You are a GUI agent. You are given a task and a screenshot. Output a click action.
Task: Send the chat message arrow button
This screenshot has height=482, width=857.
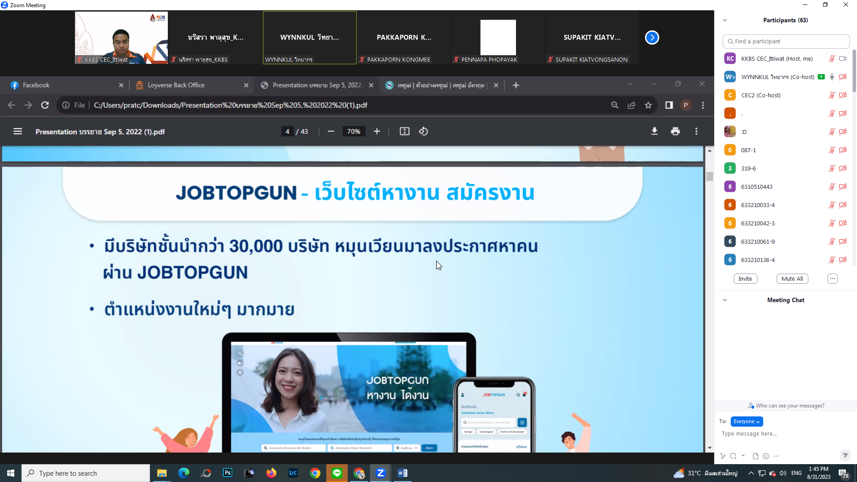click(x=845, y=455)
